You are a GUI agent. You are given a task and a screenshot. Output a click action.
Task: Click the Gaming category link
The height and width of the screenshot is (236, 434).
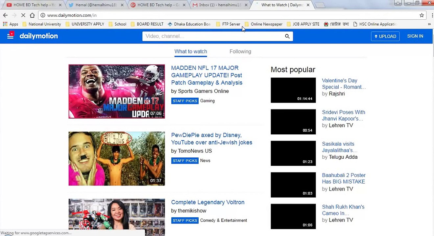point(207,101)
